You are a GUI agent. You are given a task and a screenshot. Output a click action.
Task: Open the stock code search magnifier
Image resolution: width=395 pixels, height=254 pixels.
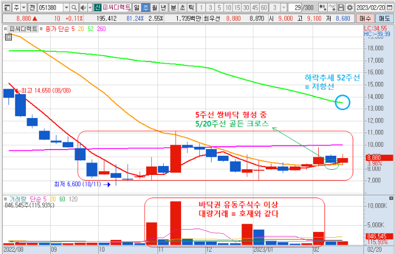tap(74, 8)
